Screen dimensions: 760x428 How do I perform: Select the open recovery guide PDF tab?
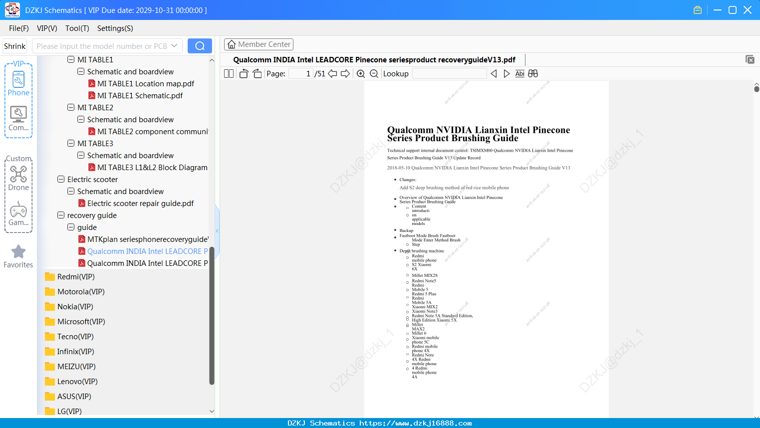pyautogui.click(x=374, y=60)
